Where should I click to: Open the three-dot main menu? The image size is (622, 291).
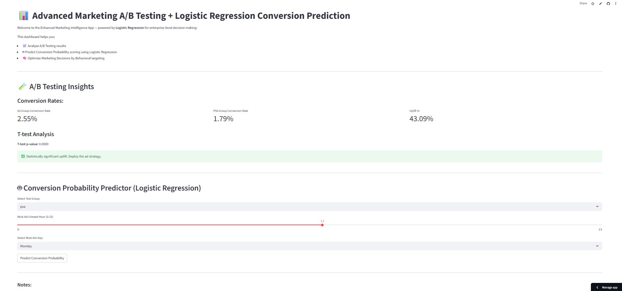click(616, 4)
